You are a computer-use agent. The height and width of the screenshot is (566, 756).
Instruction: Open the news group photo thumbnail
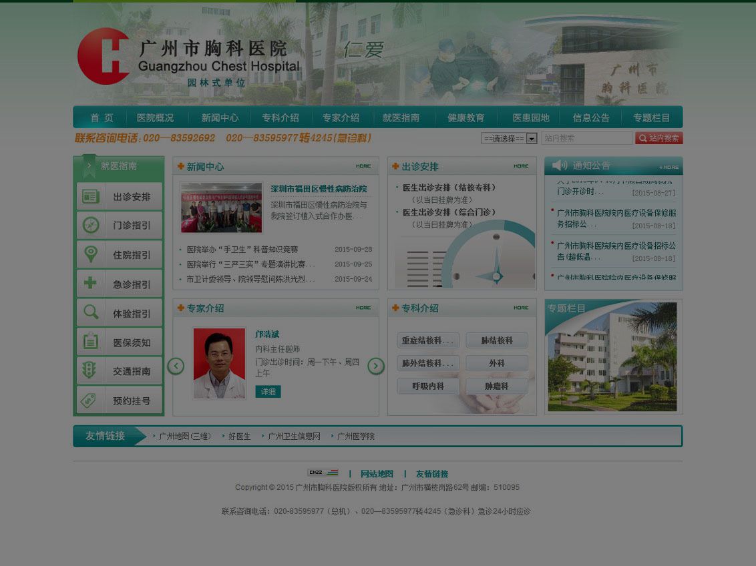(x=221, y=208)
